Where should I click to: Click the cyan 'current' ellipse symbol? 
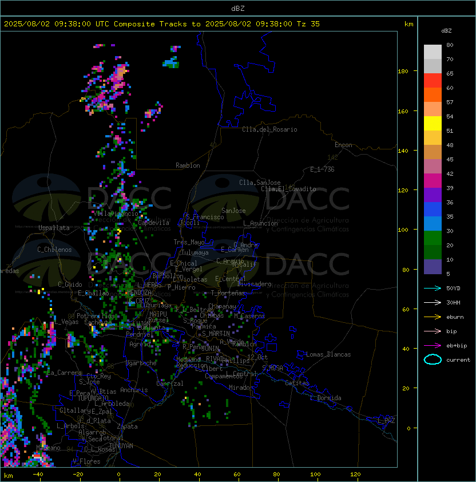(433, 359)
